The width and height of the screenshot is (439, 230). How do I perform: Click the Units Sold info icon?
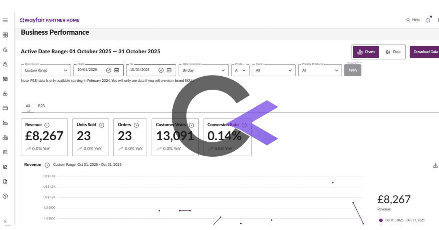pos(102,125)
